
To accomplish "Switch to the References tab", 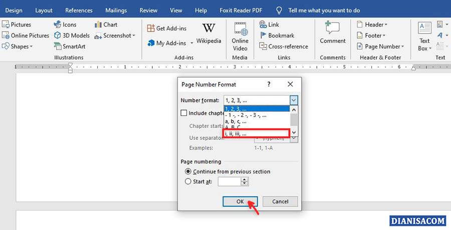I will [x=79, y=10].
